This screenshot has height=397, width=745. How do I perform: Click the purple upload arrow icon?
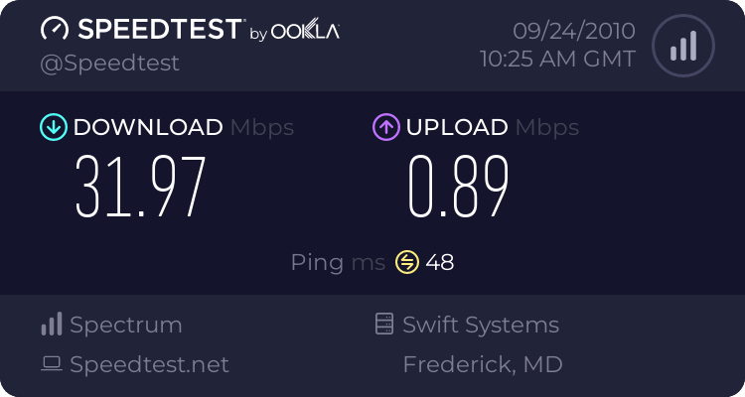(385, 127)
